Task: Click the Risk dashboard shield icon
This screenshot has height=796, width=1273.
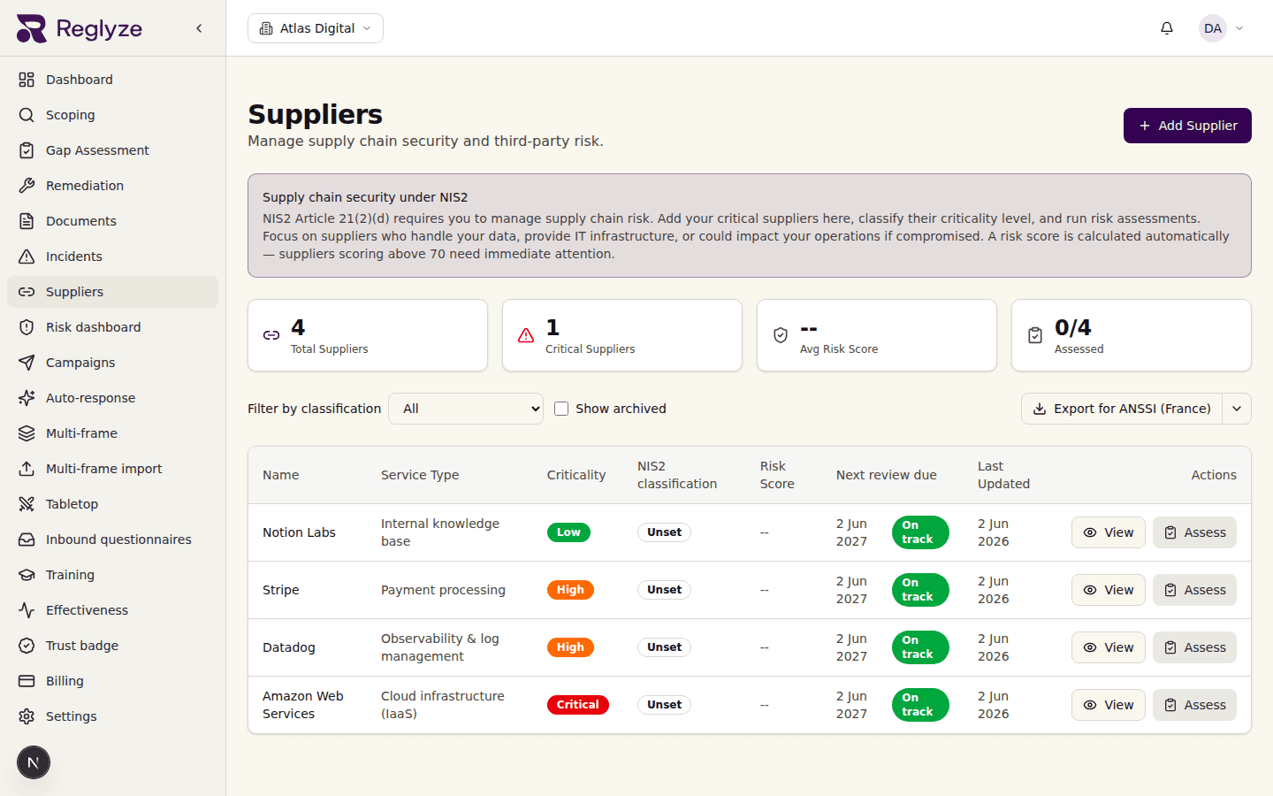Action: click(27, 327)
